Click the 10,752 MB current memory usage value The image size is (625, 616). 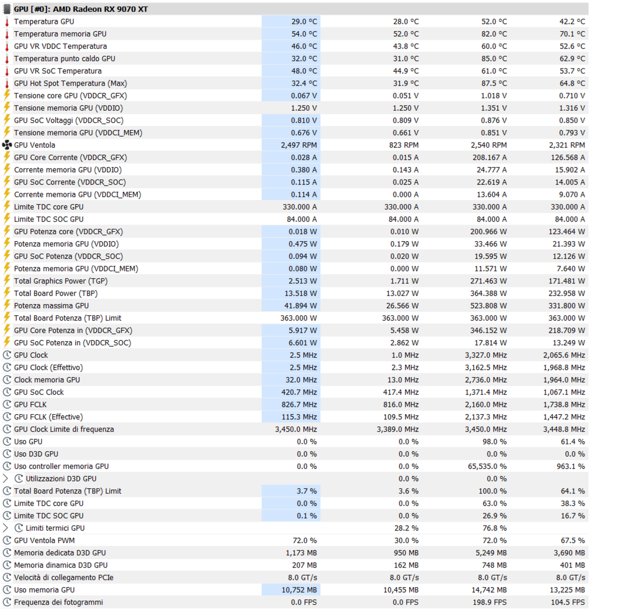299,590
